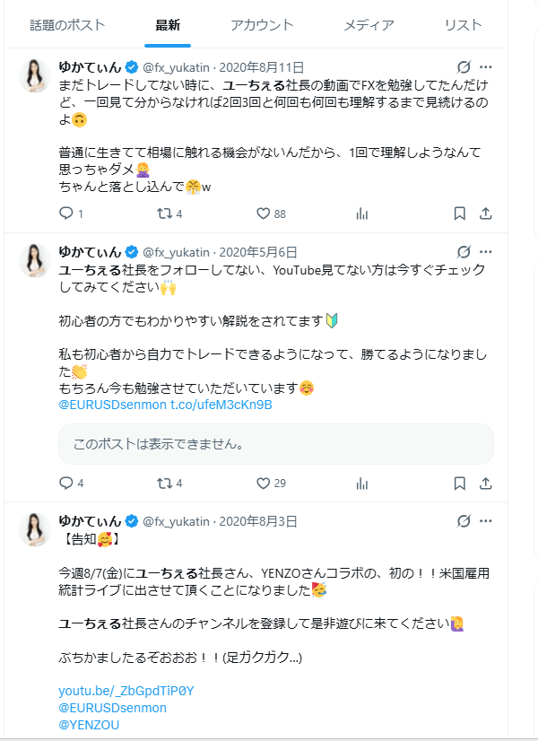Open the more options menu on August 11 post

(488, 64)
